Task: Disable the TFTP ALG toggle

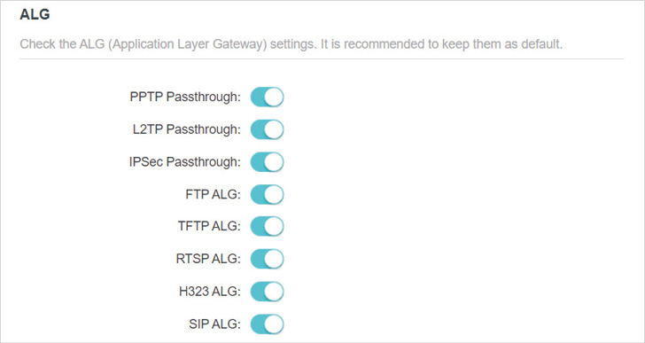Action: tap(267, 227)
